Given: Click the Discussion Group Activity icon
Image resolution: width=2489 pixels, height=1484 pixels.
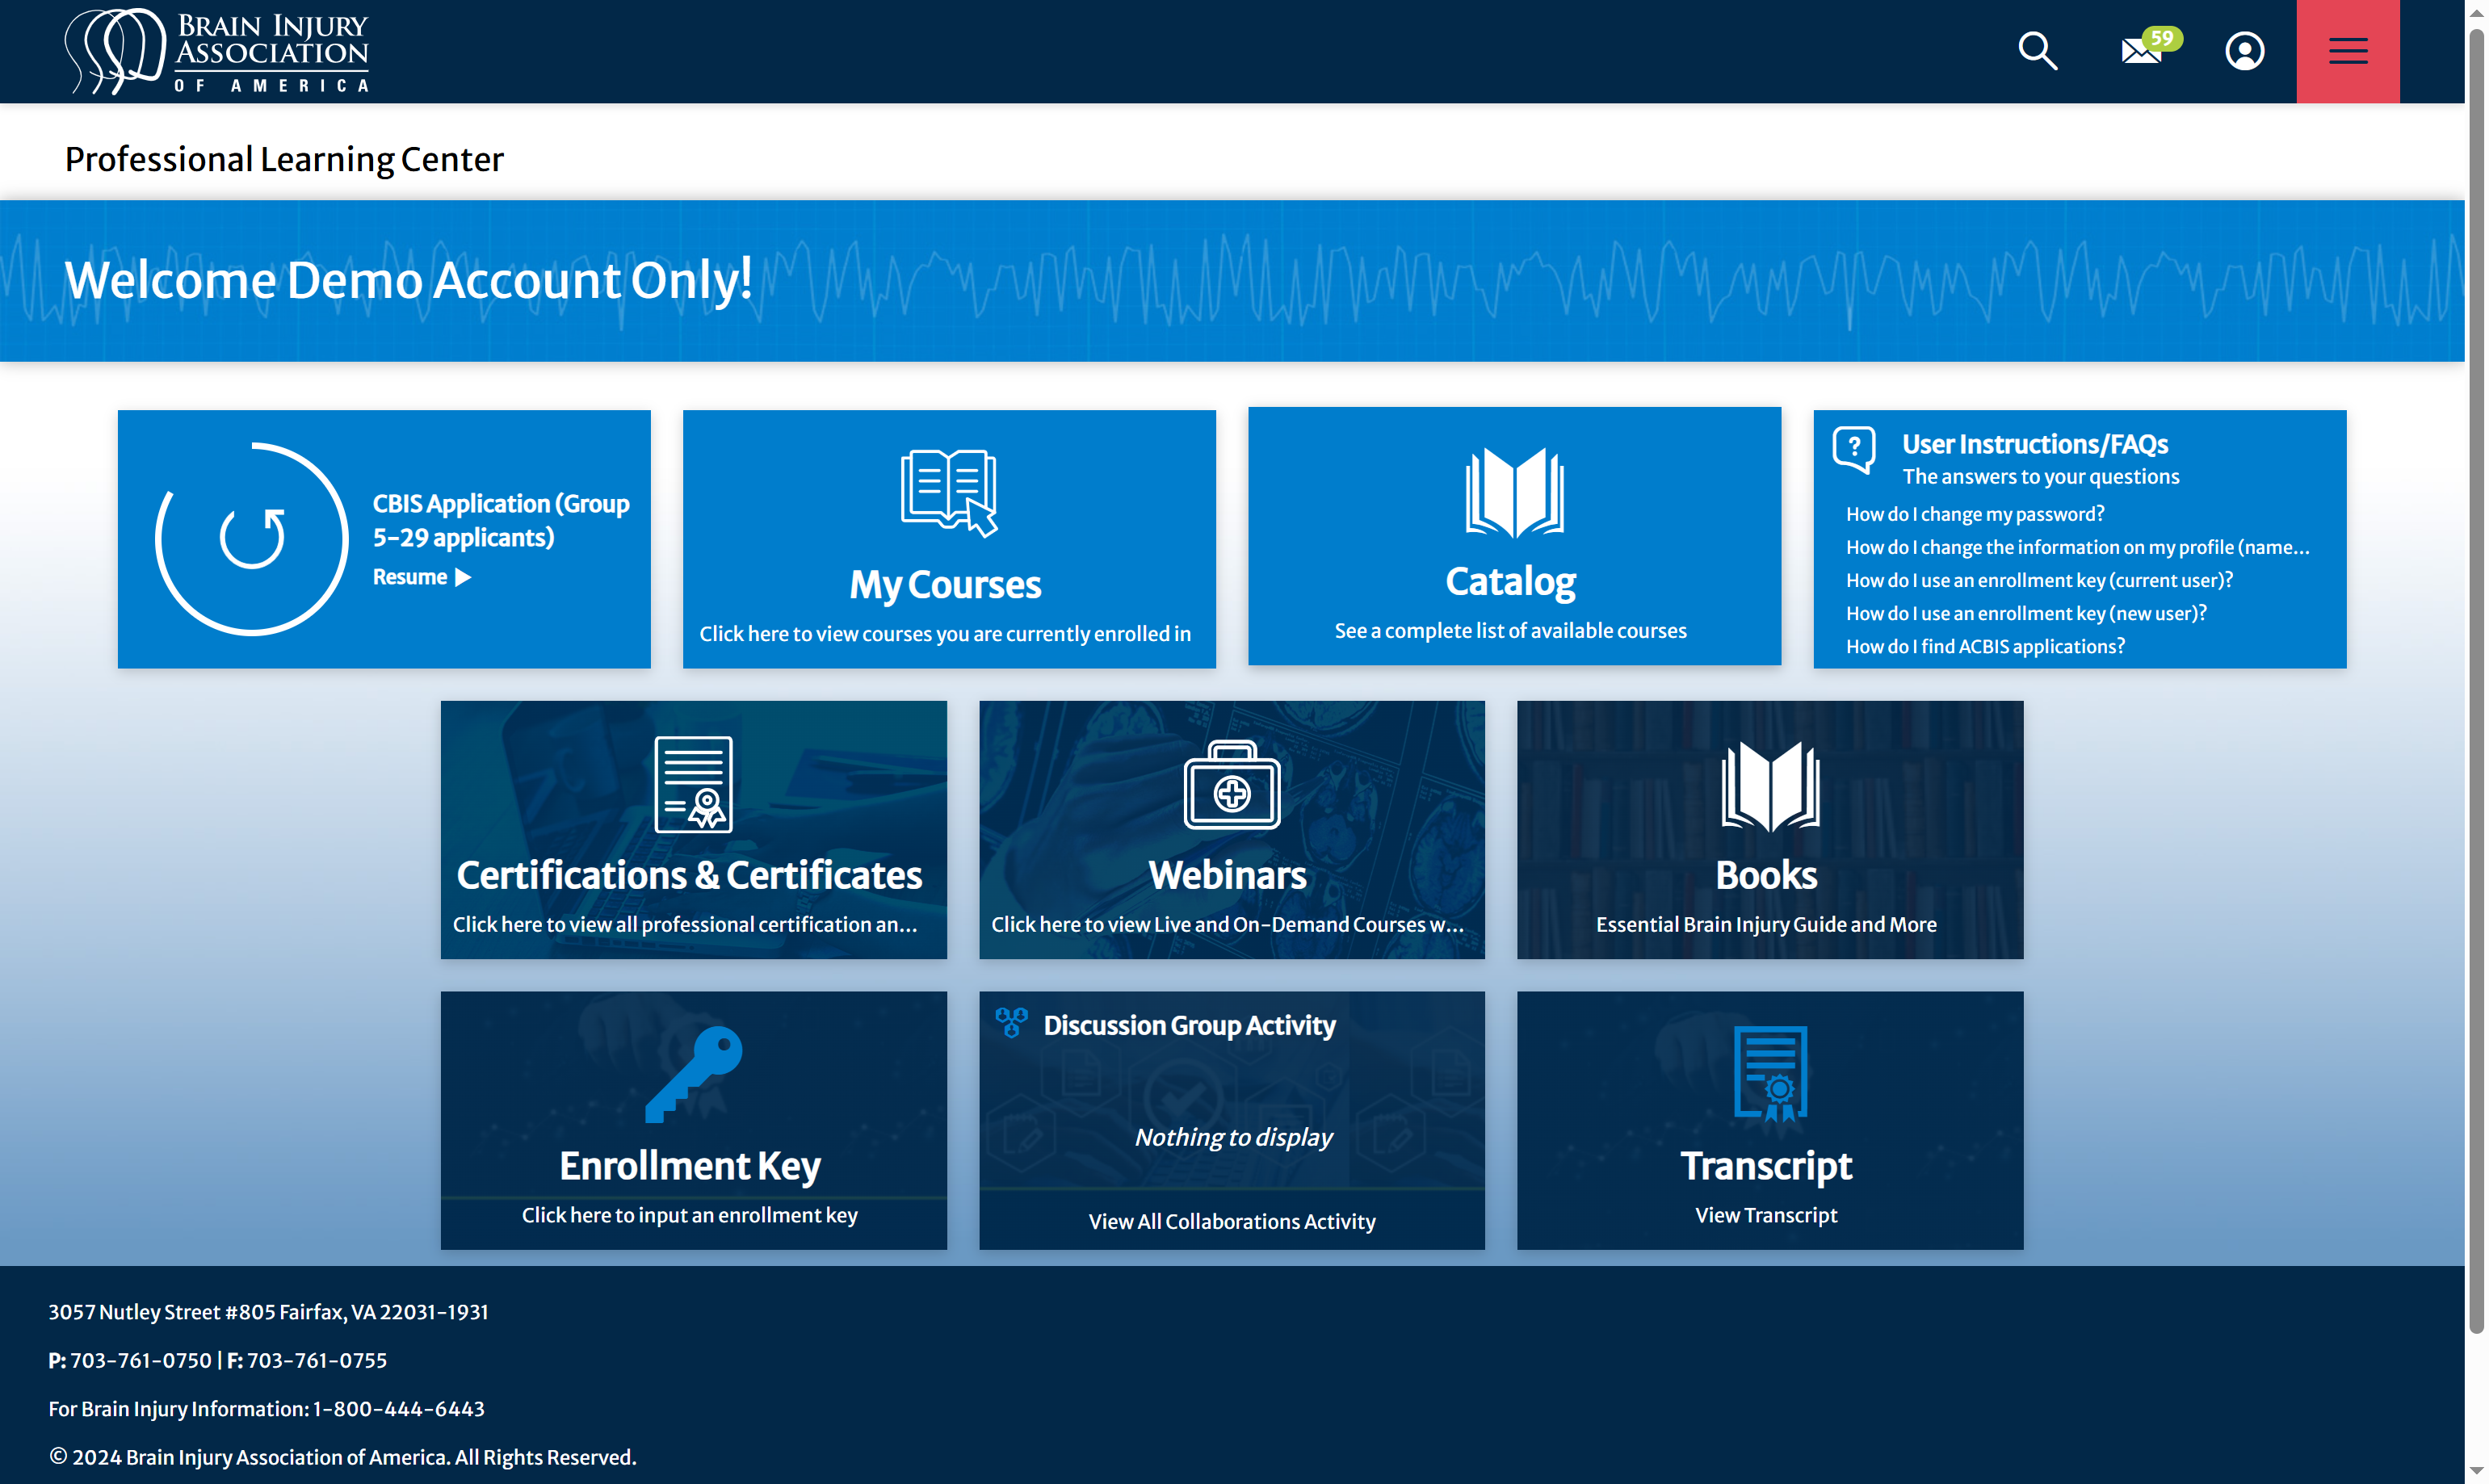Looking at the screenshot, I should coord(1010,1022).
